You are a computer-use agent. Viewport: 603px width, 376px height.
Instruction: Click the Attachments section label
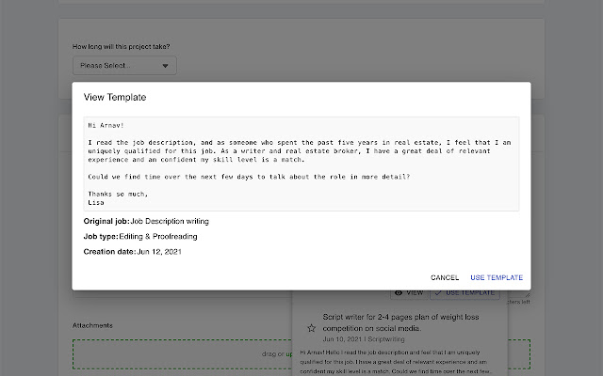[x=92, y=326]
